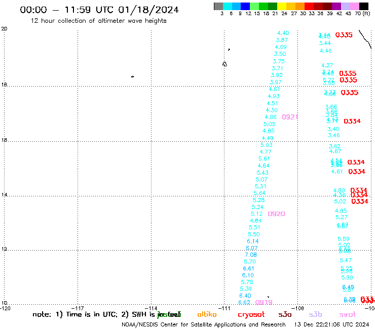Click the reading 3.97
Viewport: 375px width, 329px height.
click(276, 82)
